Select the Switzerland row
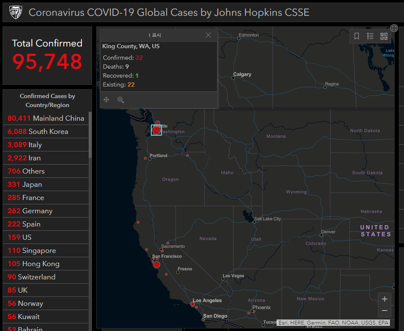The image size is (404, 331). 46,277
